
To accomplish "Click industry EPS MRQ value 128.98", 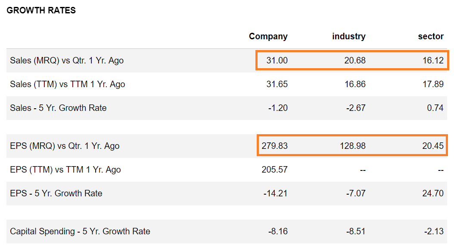I will [353, 146].
